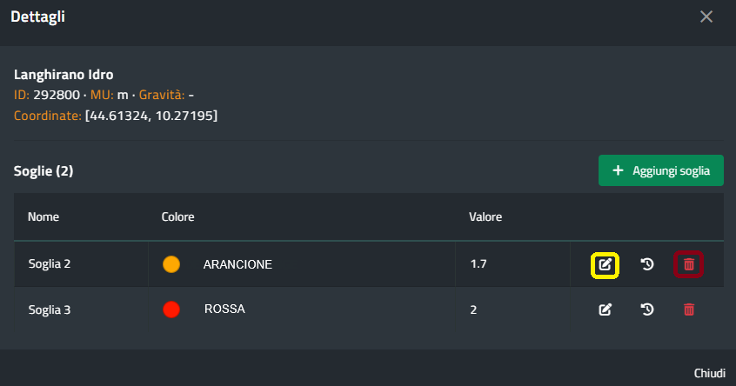View history for Soglia 2
The width and height of the screenshot is (736, 386).
pyautogui.click(x=647, y=264)
